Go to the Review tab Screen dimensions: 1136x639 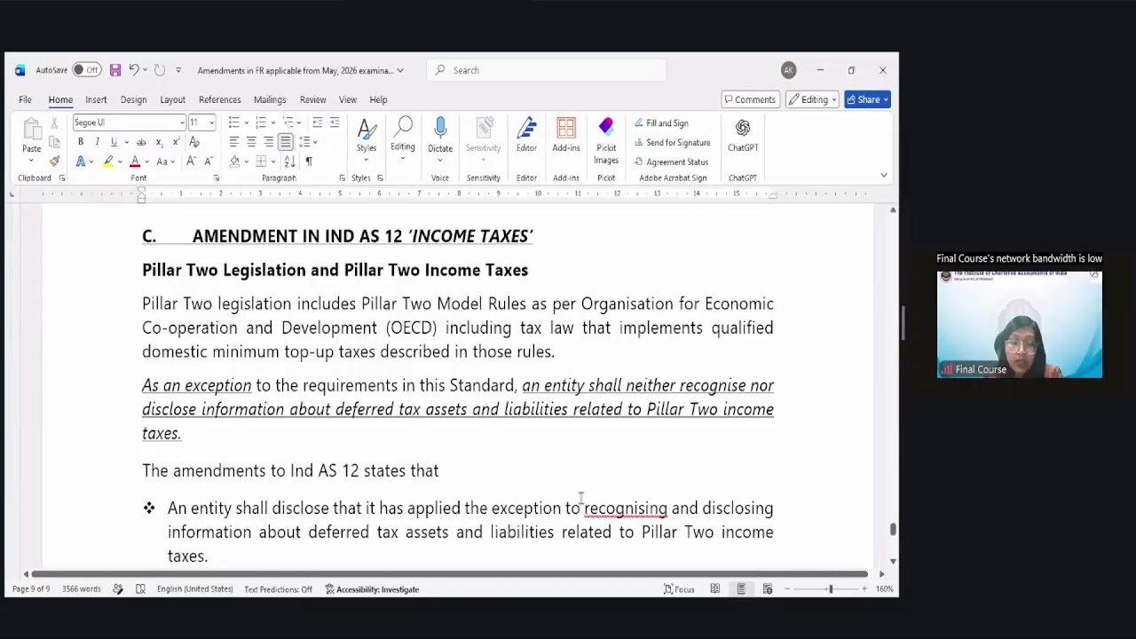tap(312, 99)
